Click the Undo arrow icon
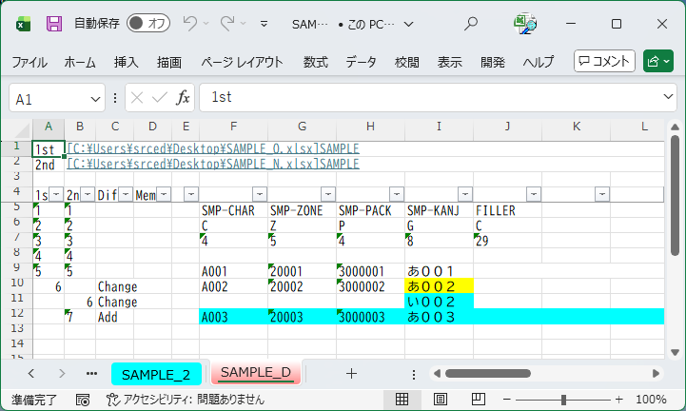Image resolution: width=686 pixels, height=411 pixels. 190,23
